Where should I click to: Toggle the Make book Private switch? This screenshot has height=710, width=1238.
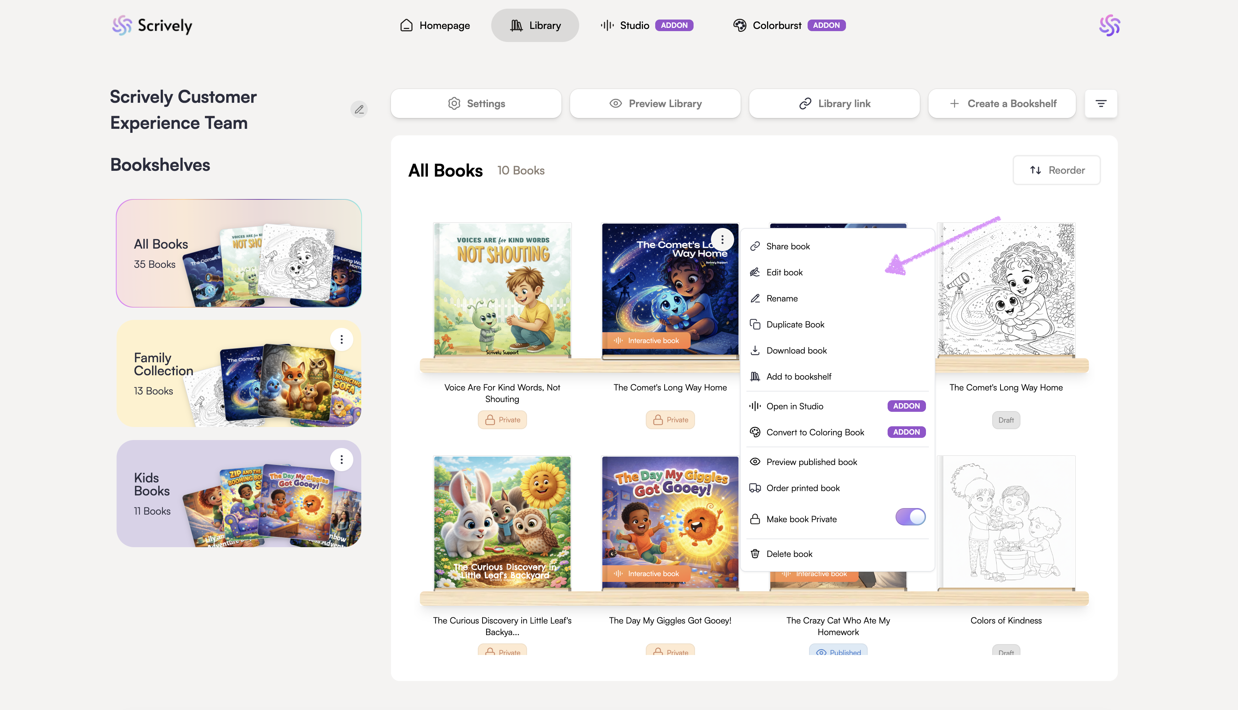pos(910,517)
